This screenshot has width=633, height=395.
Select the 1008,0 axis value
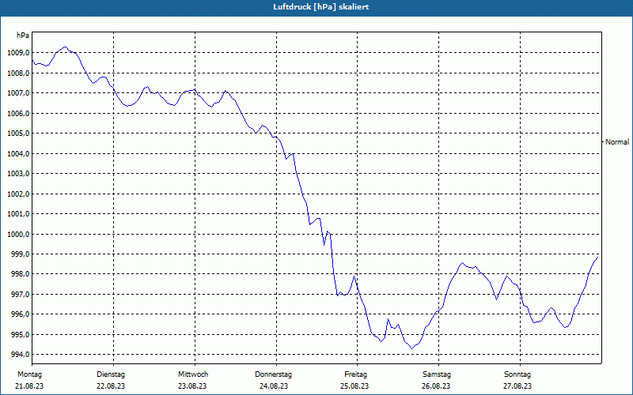click(x=17, y=73)
